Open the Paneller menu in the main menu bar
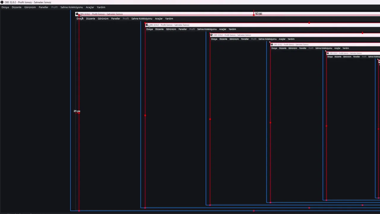The width and height of the screenshot is (380, 214). [43, 7]
